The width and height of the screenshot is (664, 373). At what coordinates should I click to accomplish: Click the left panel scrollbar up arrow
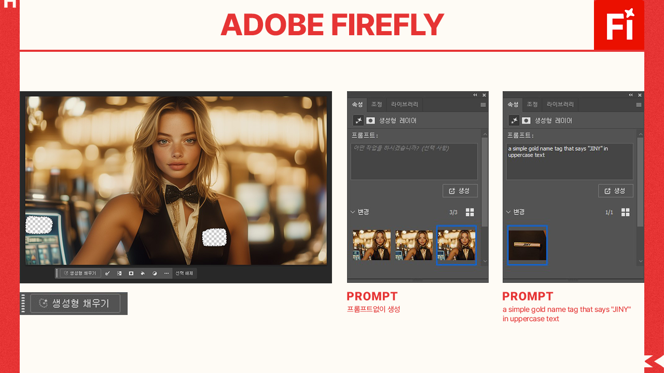pyautogui.click(x=485, y=133)
